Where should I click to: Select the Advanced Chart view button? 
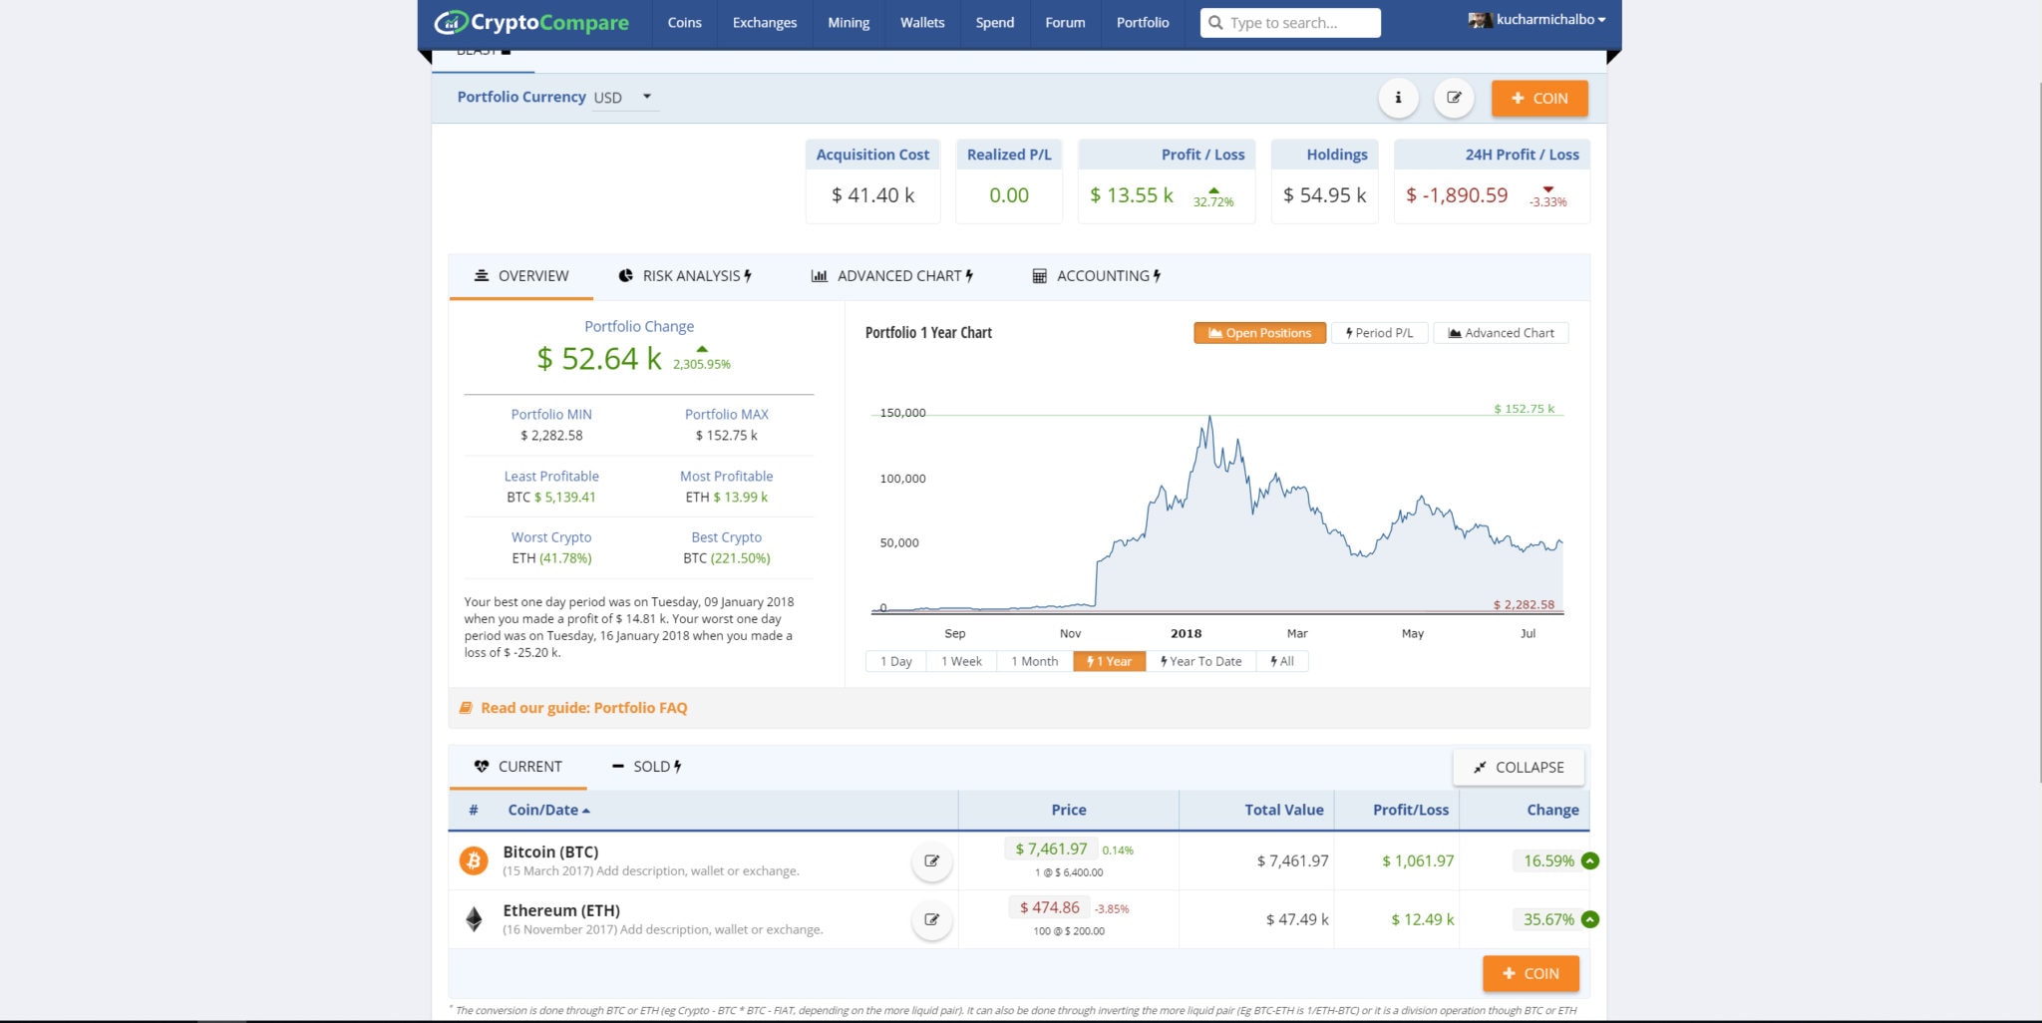click(x=1501, y=333)
